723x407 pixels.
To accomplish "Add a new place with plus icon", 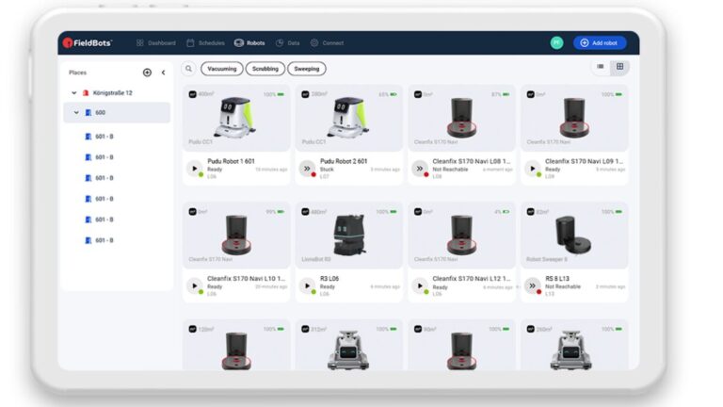I will tap(147, 73).
